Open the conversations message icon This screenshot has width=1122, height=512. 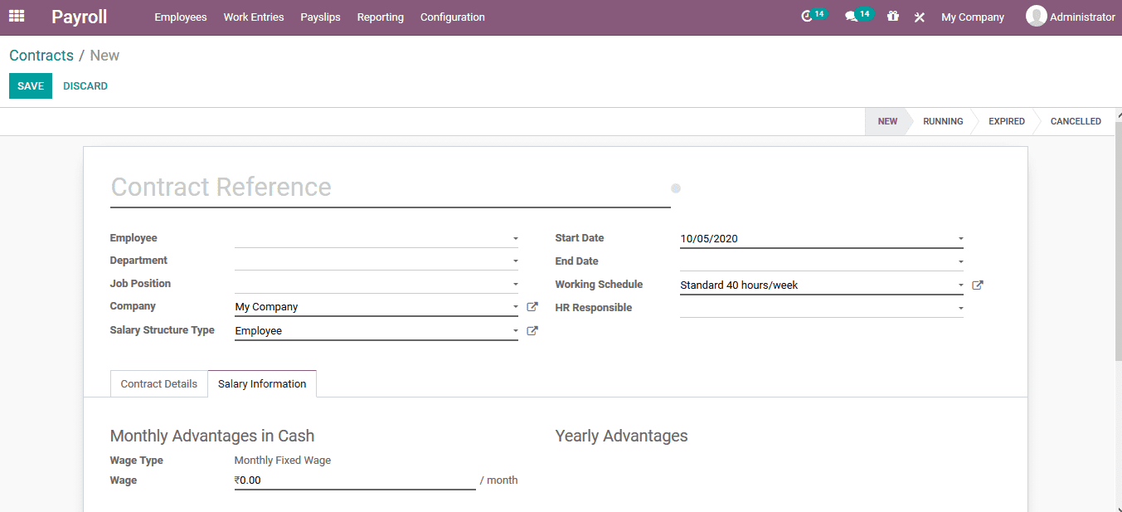click(853, 15)
